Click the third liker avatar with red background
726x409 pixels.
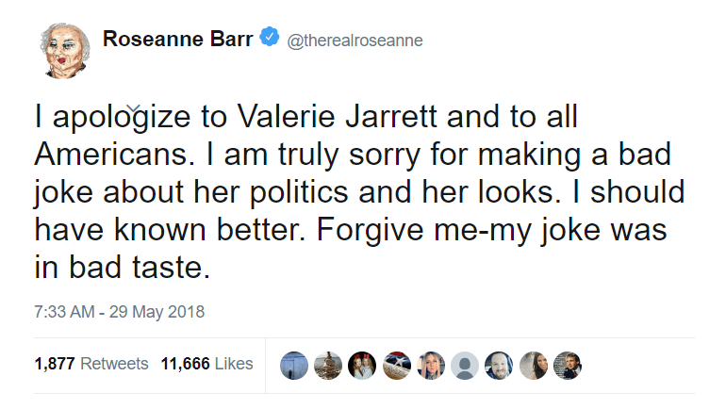point(362,365)
